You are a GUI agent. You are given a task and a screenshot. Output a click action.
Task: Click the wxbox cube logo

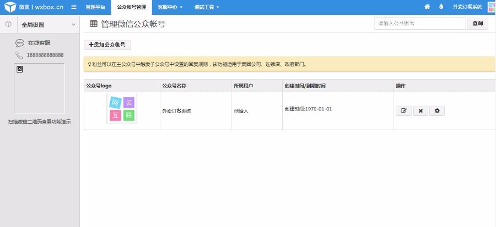coord(10,7)
